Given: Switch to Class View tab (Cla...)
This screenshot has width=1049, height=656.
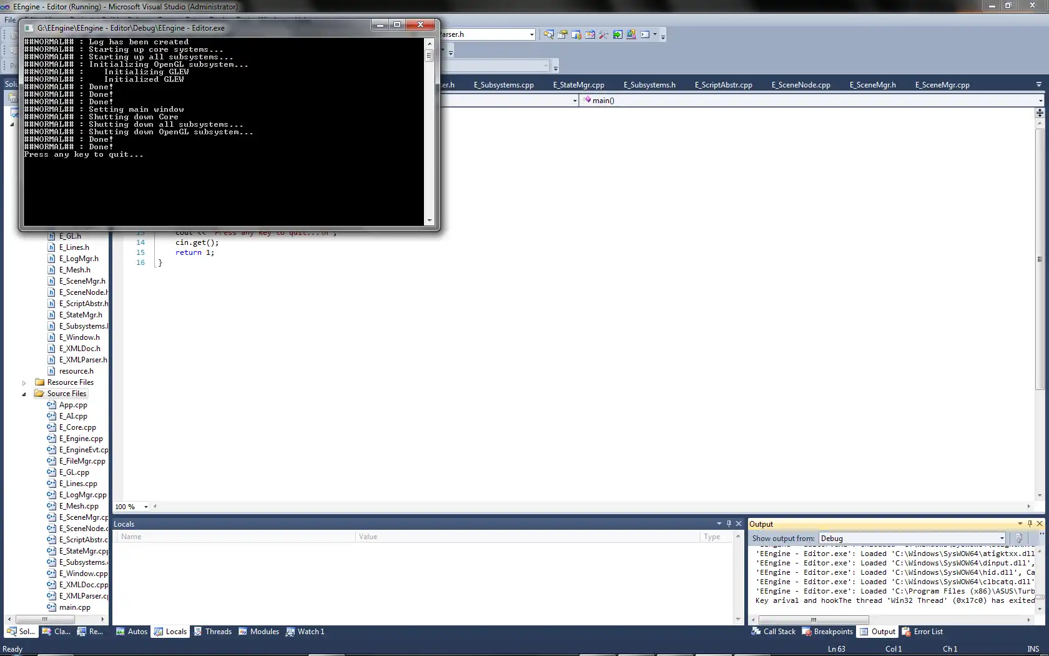Looking at the screenshot, I should (56, 632).
